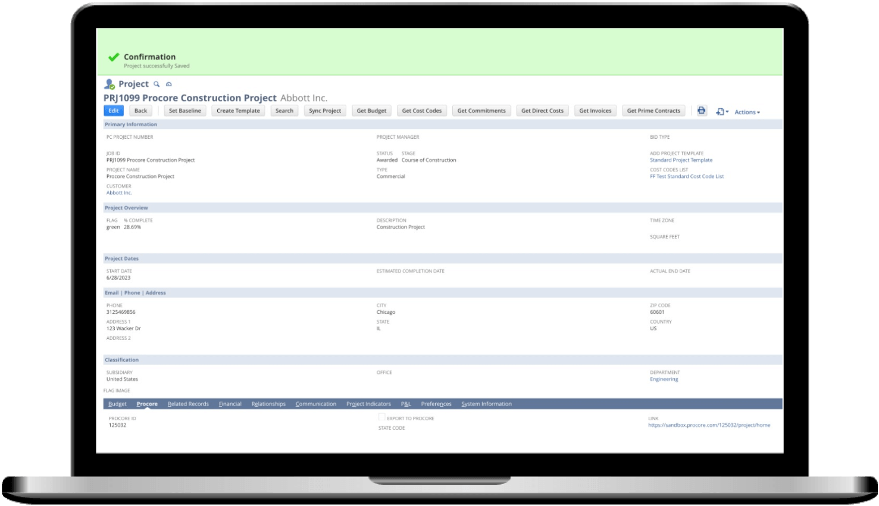Click Get Commitments button

point(481,111)
